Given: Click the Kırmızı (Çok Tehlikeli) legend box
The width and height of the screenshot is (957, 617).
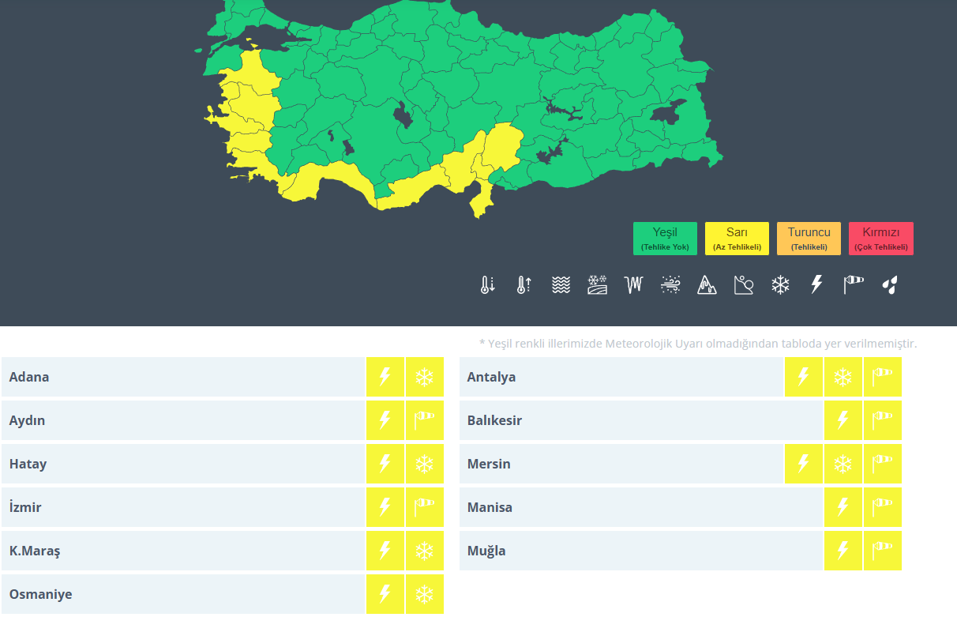Looking at the screenshot, I should 880,239.
